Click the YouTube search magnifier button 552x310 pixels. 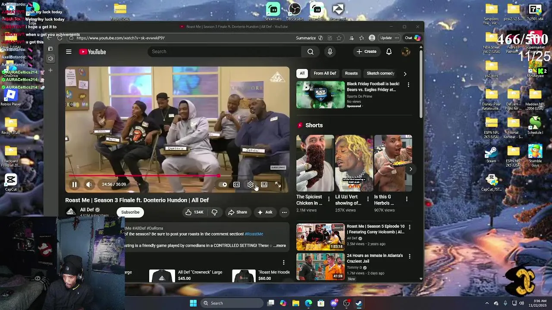click(310, 52)
